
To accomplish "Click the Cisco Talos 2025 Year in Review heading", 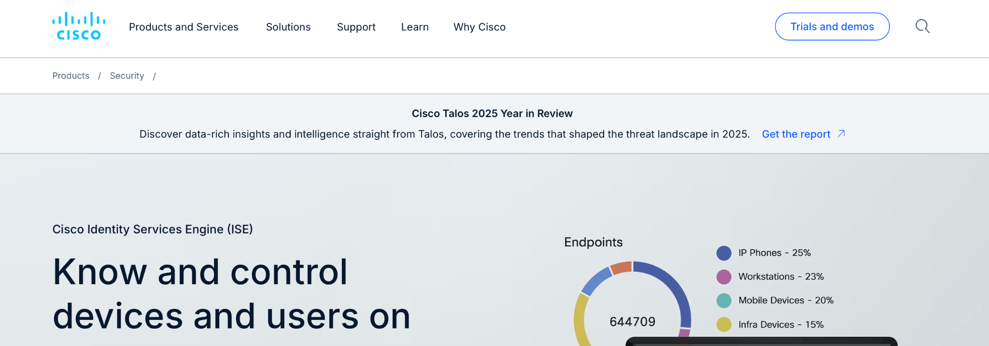I will (492, 113).
